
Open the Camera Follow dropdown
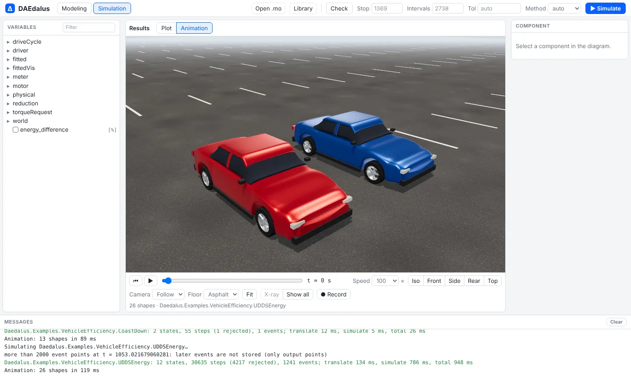(168, 294)
